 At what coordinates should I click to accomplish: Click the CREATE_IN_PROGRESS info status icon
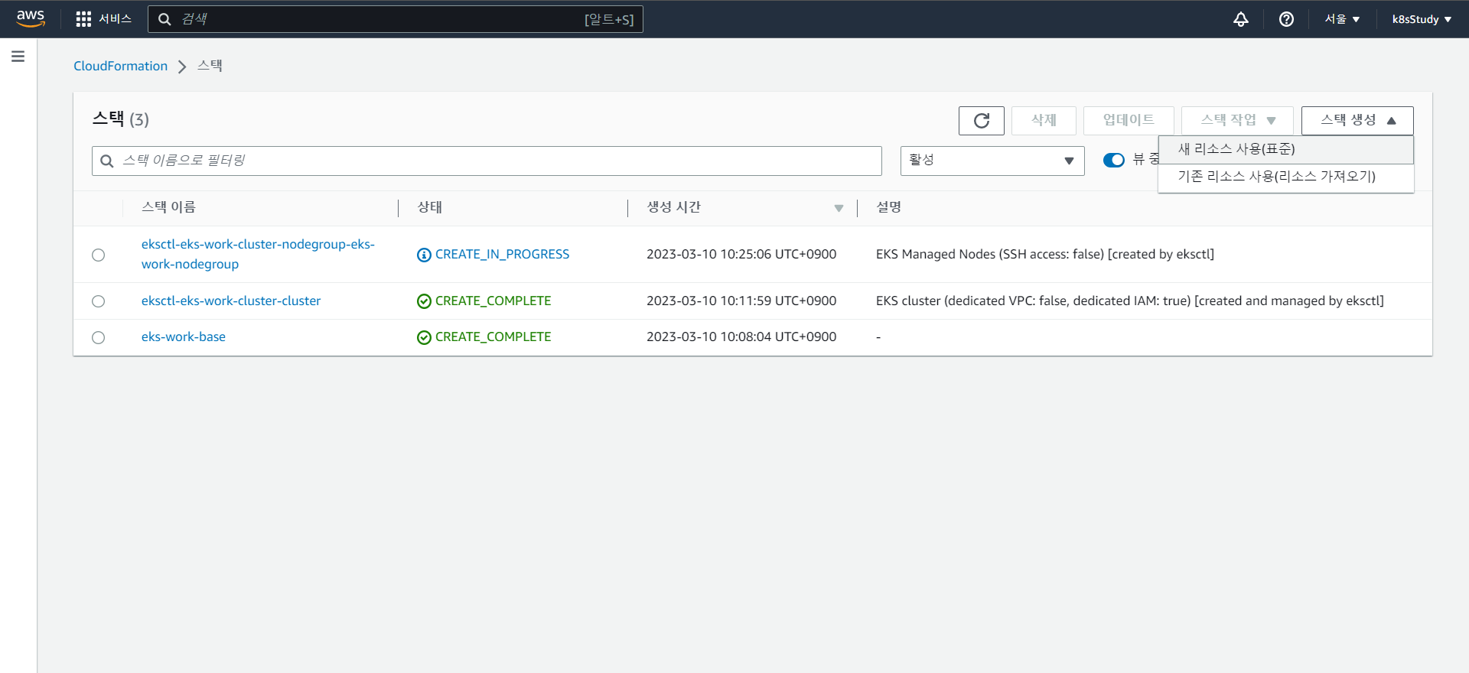point(424,255)
